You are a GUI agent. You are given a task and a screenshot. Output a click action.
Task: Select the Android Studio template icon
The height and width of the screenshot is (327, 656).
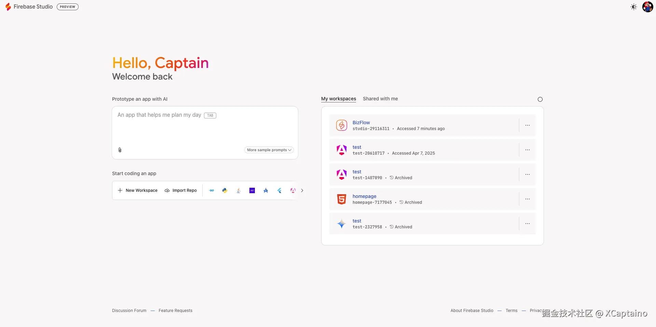pos(266,190)
